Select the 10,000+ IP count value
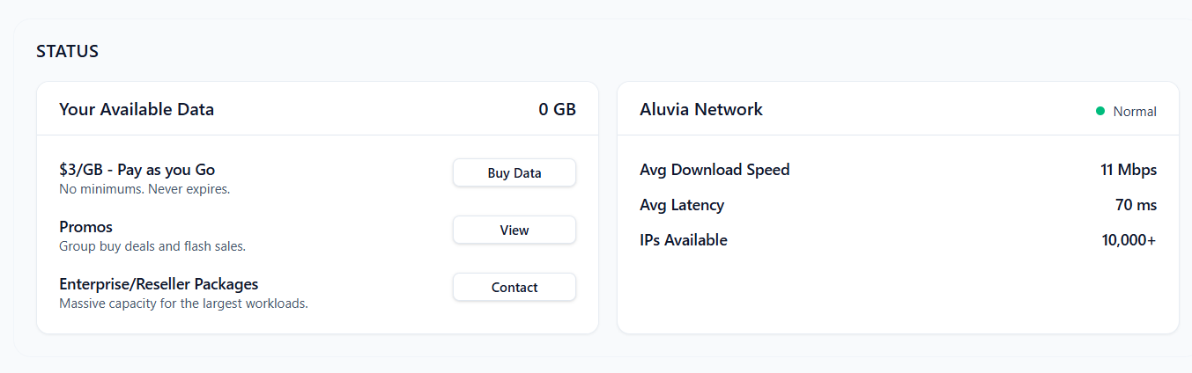This screenshot has width=1192, height=373. (x=1129, y=240)
